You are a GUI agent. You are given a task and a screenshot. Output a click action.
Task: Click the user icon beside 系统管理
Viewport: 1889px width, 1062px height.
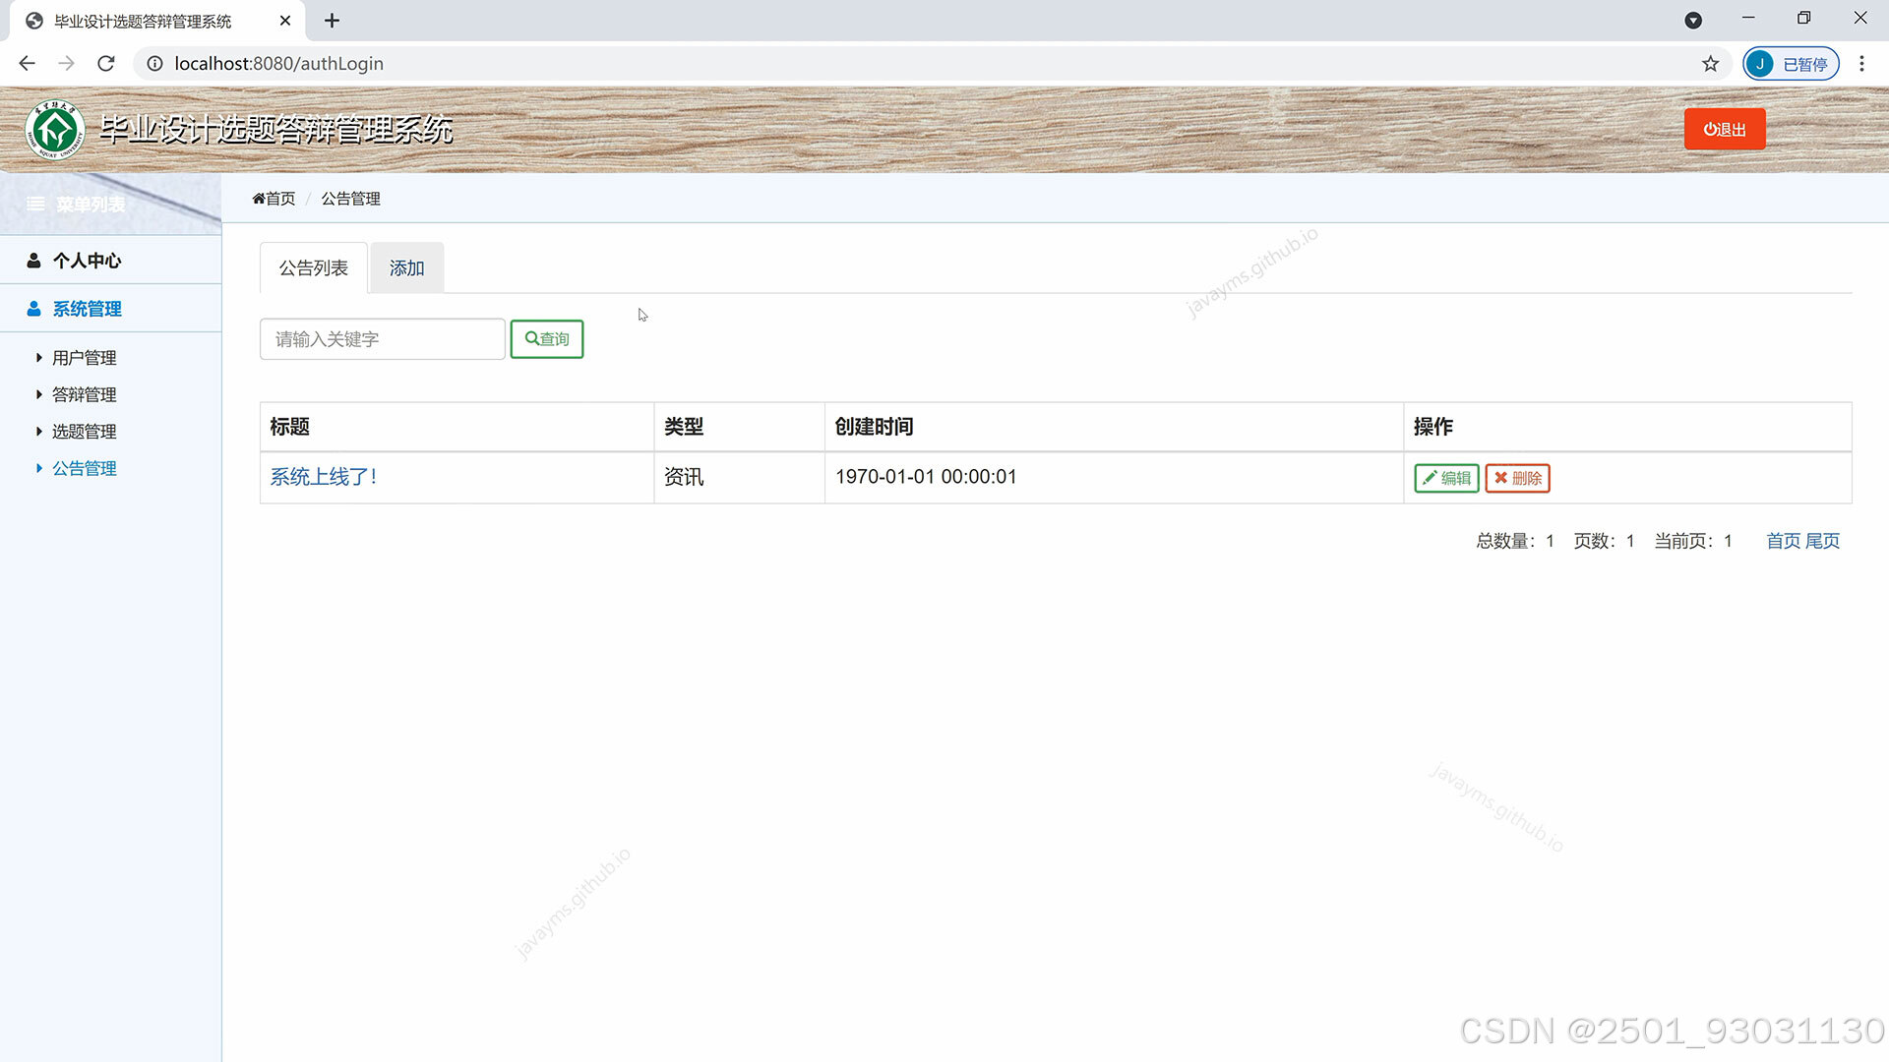click(33, 309)
